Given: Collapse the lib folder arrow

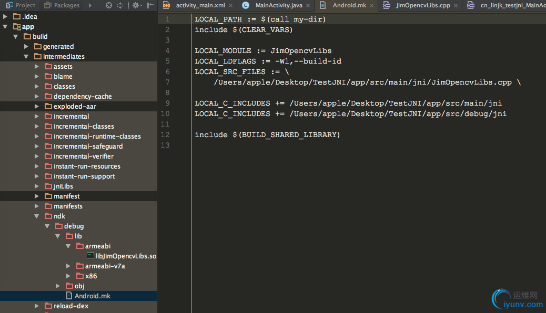Looking at the screenshot, I should (57, 236).
